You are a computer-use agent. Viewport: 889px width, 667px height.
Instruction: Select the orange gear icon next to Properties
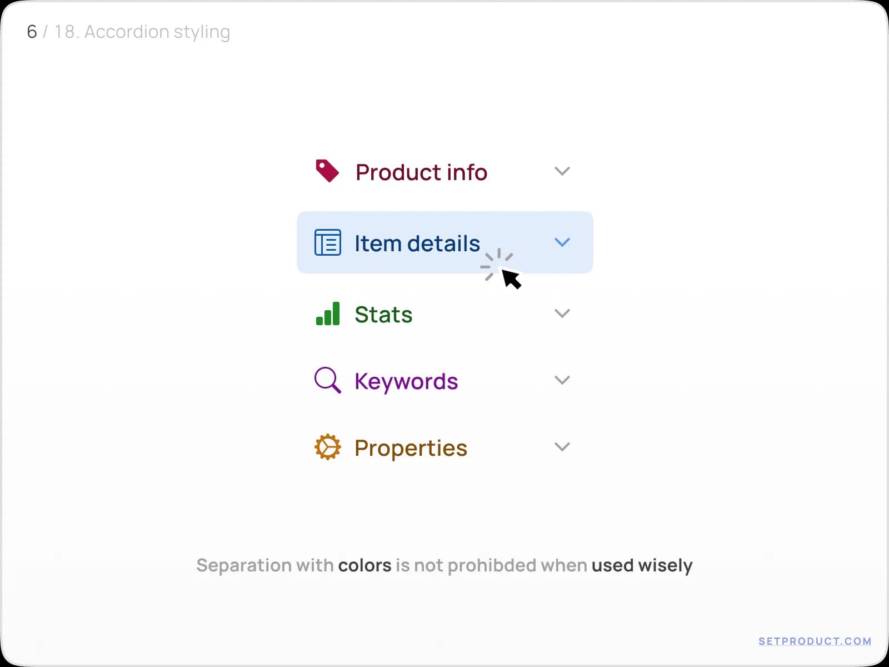tap(328, 447)
